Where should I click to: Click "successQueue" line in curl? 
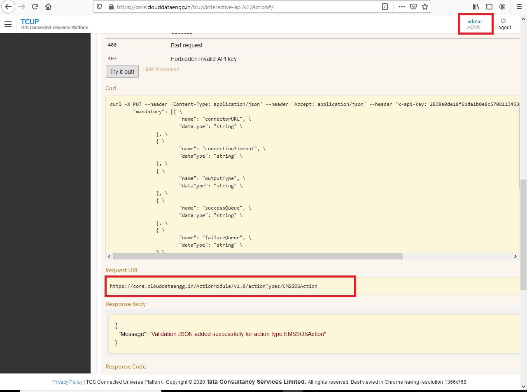point(215,208)
